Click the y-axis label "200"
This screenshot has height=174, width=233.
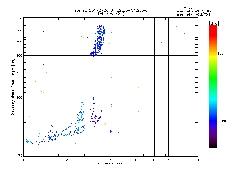(19, 97)
